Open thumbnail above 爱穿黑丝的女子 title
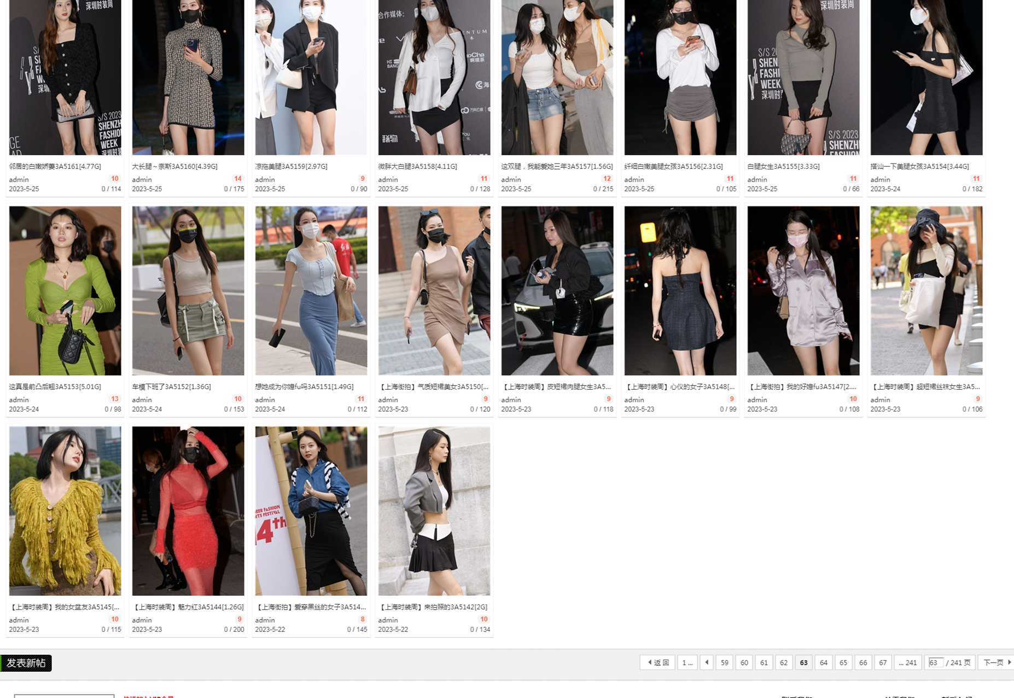This screenshot has width=1014, height=698. [311, 511]
